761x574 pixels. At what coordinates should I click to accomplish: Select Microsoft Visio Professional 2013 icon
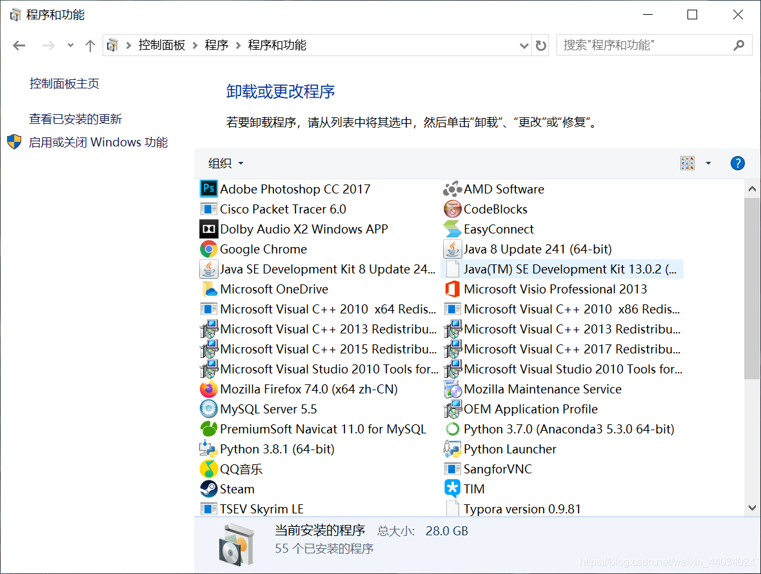(452, 289)
